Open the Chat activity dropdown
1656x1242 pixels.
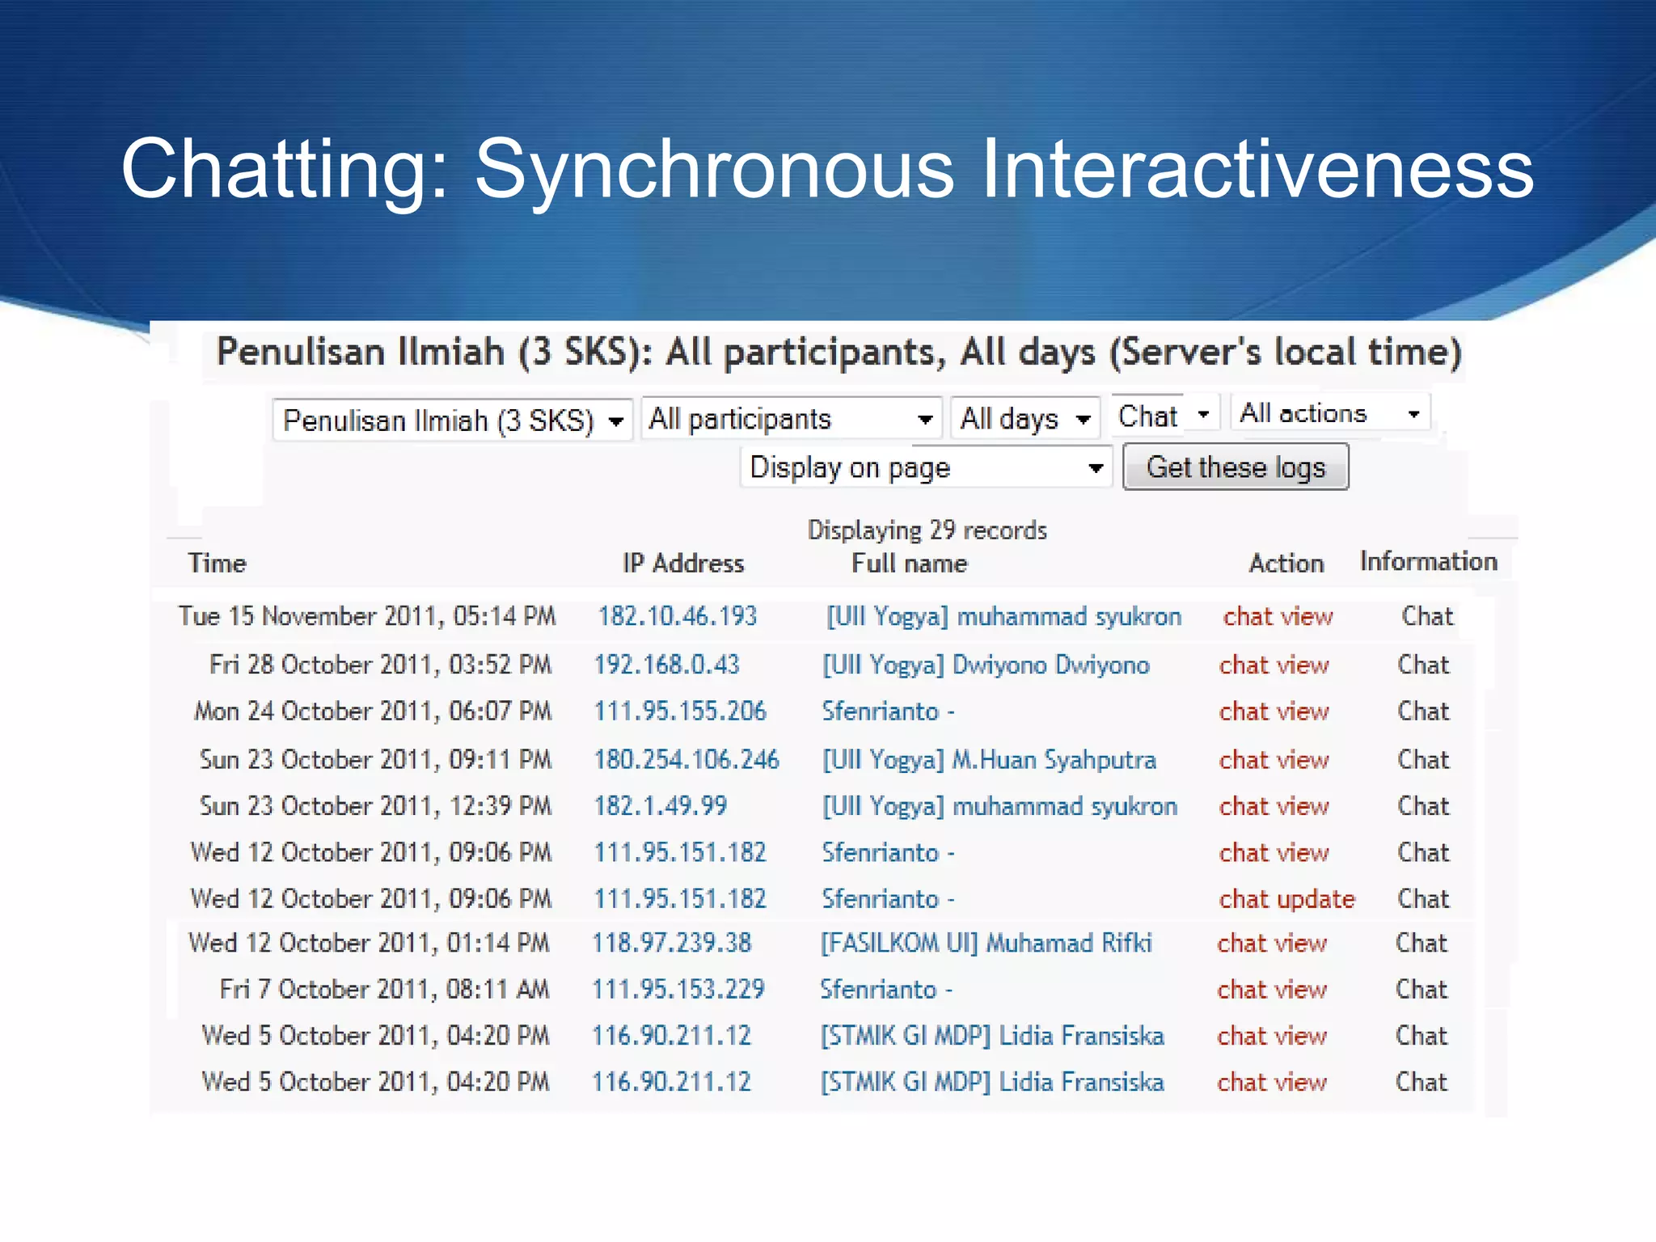click(1164, 416)
